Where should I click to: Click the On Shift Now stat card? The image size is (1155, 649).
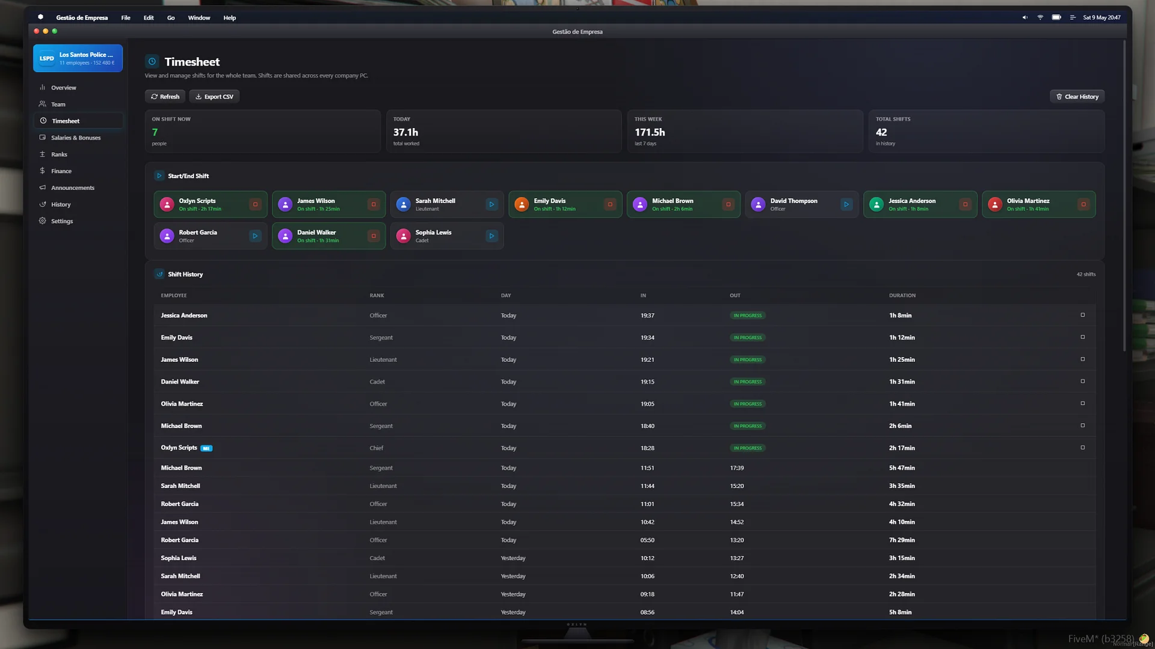pos(263,131)
